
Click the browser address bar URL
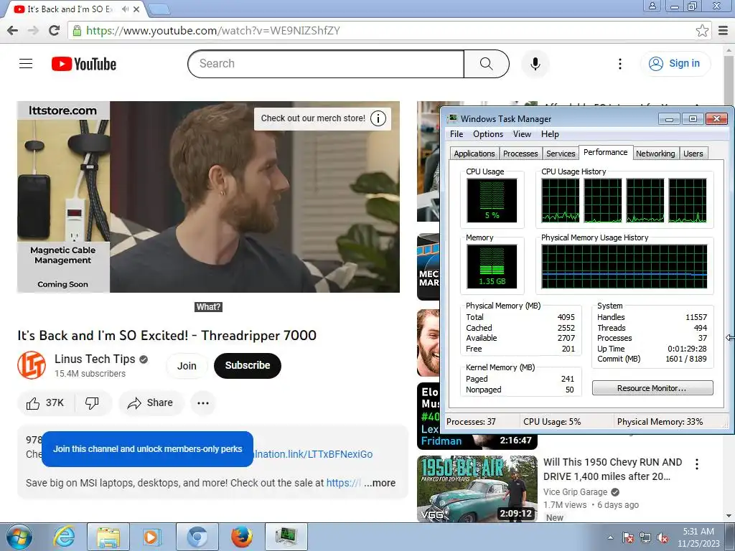coord(213,31)
